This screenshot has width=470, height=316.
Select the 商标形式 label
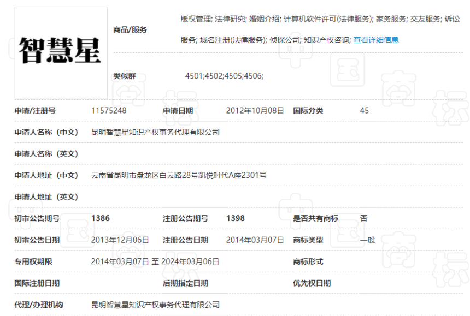[x=308, y=261]
